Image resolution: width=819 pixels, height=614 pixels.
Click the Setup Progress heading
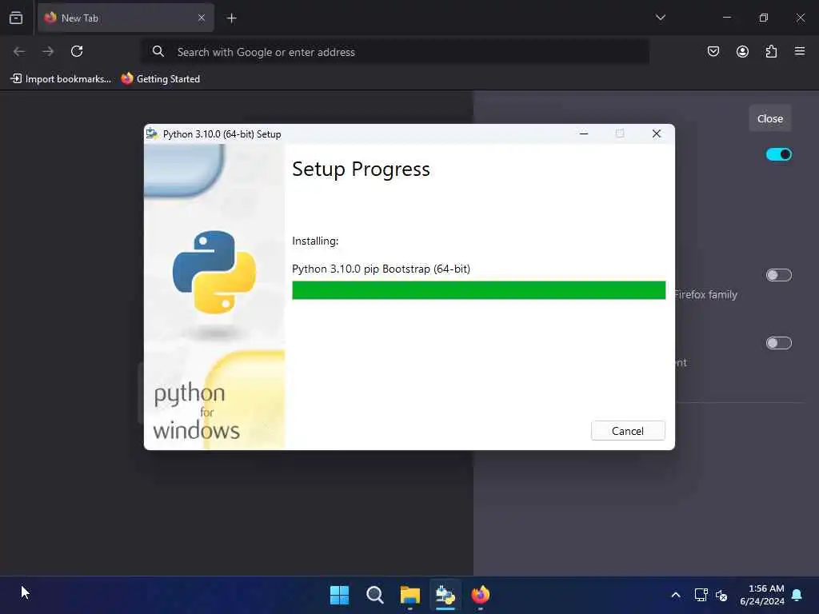click(x=361, y=169)
